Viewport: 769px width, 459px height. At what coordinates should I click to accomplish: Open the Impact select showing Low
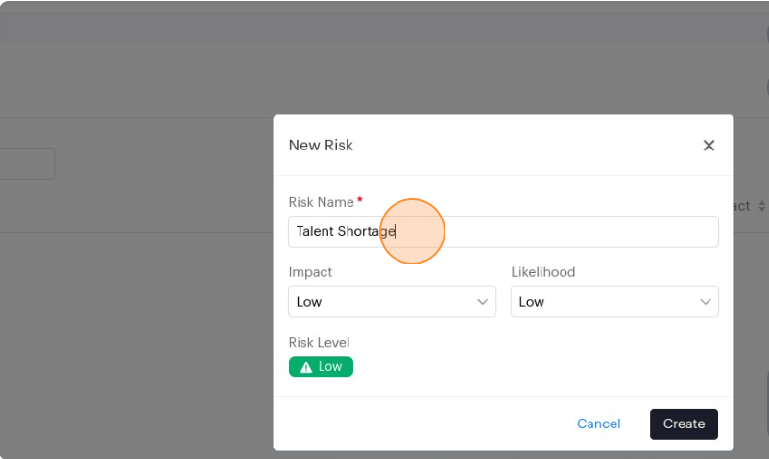(384, 302)
